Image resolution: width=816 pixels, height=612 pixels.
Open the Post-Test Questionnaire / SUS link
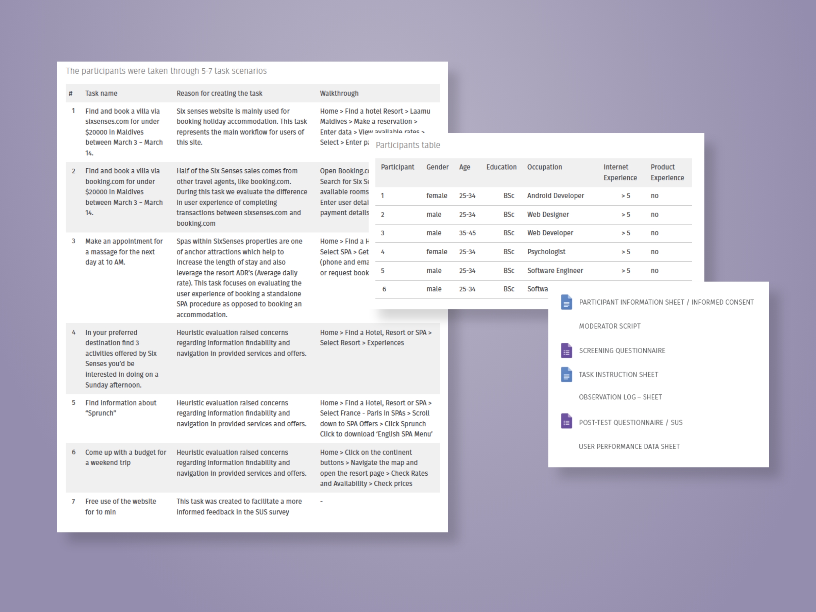click(630, 422)
